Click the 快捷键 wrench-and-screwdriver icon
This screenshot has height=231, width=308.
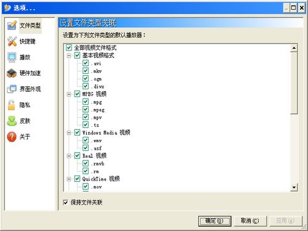click(x=12, y=41)
